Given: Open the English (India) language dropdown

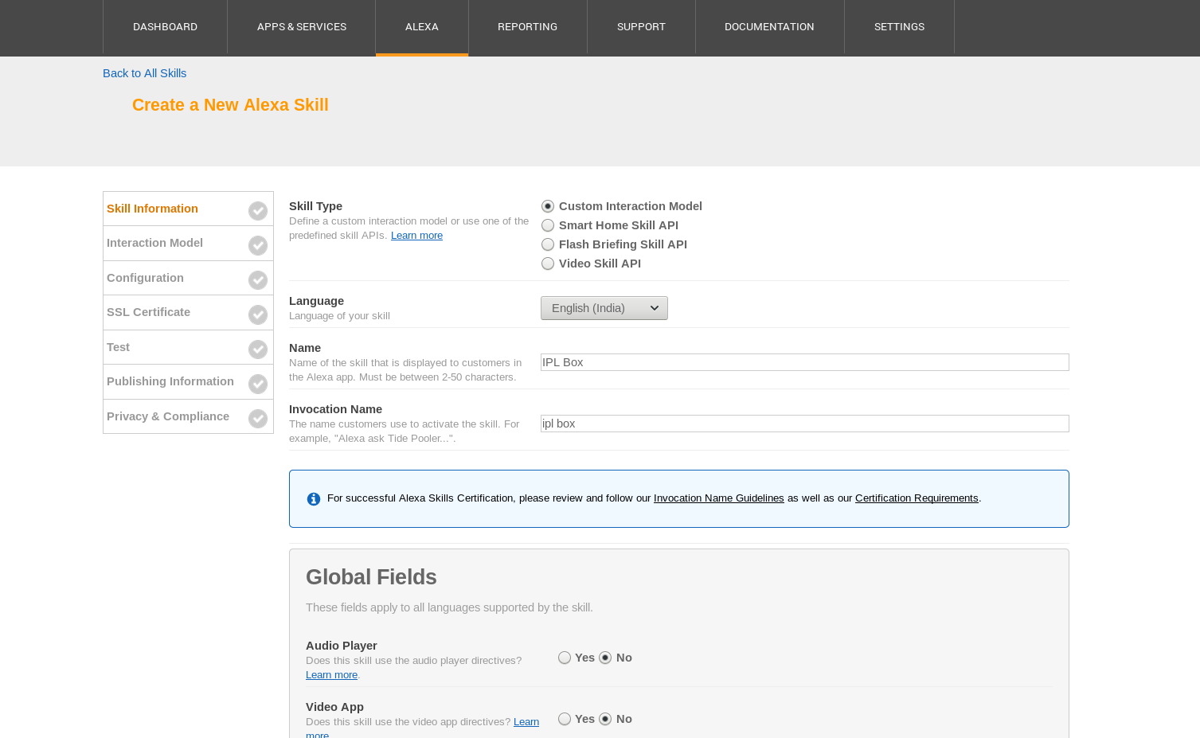Looking at the screenshot, I should coord(604,308).
